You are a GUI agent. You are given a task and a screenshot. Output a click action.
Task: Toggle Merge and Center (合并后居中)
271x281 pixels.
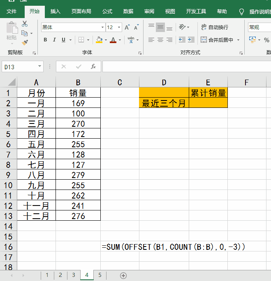coord(217,40)
